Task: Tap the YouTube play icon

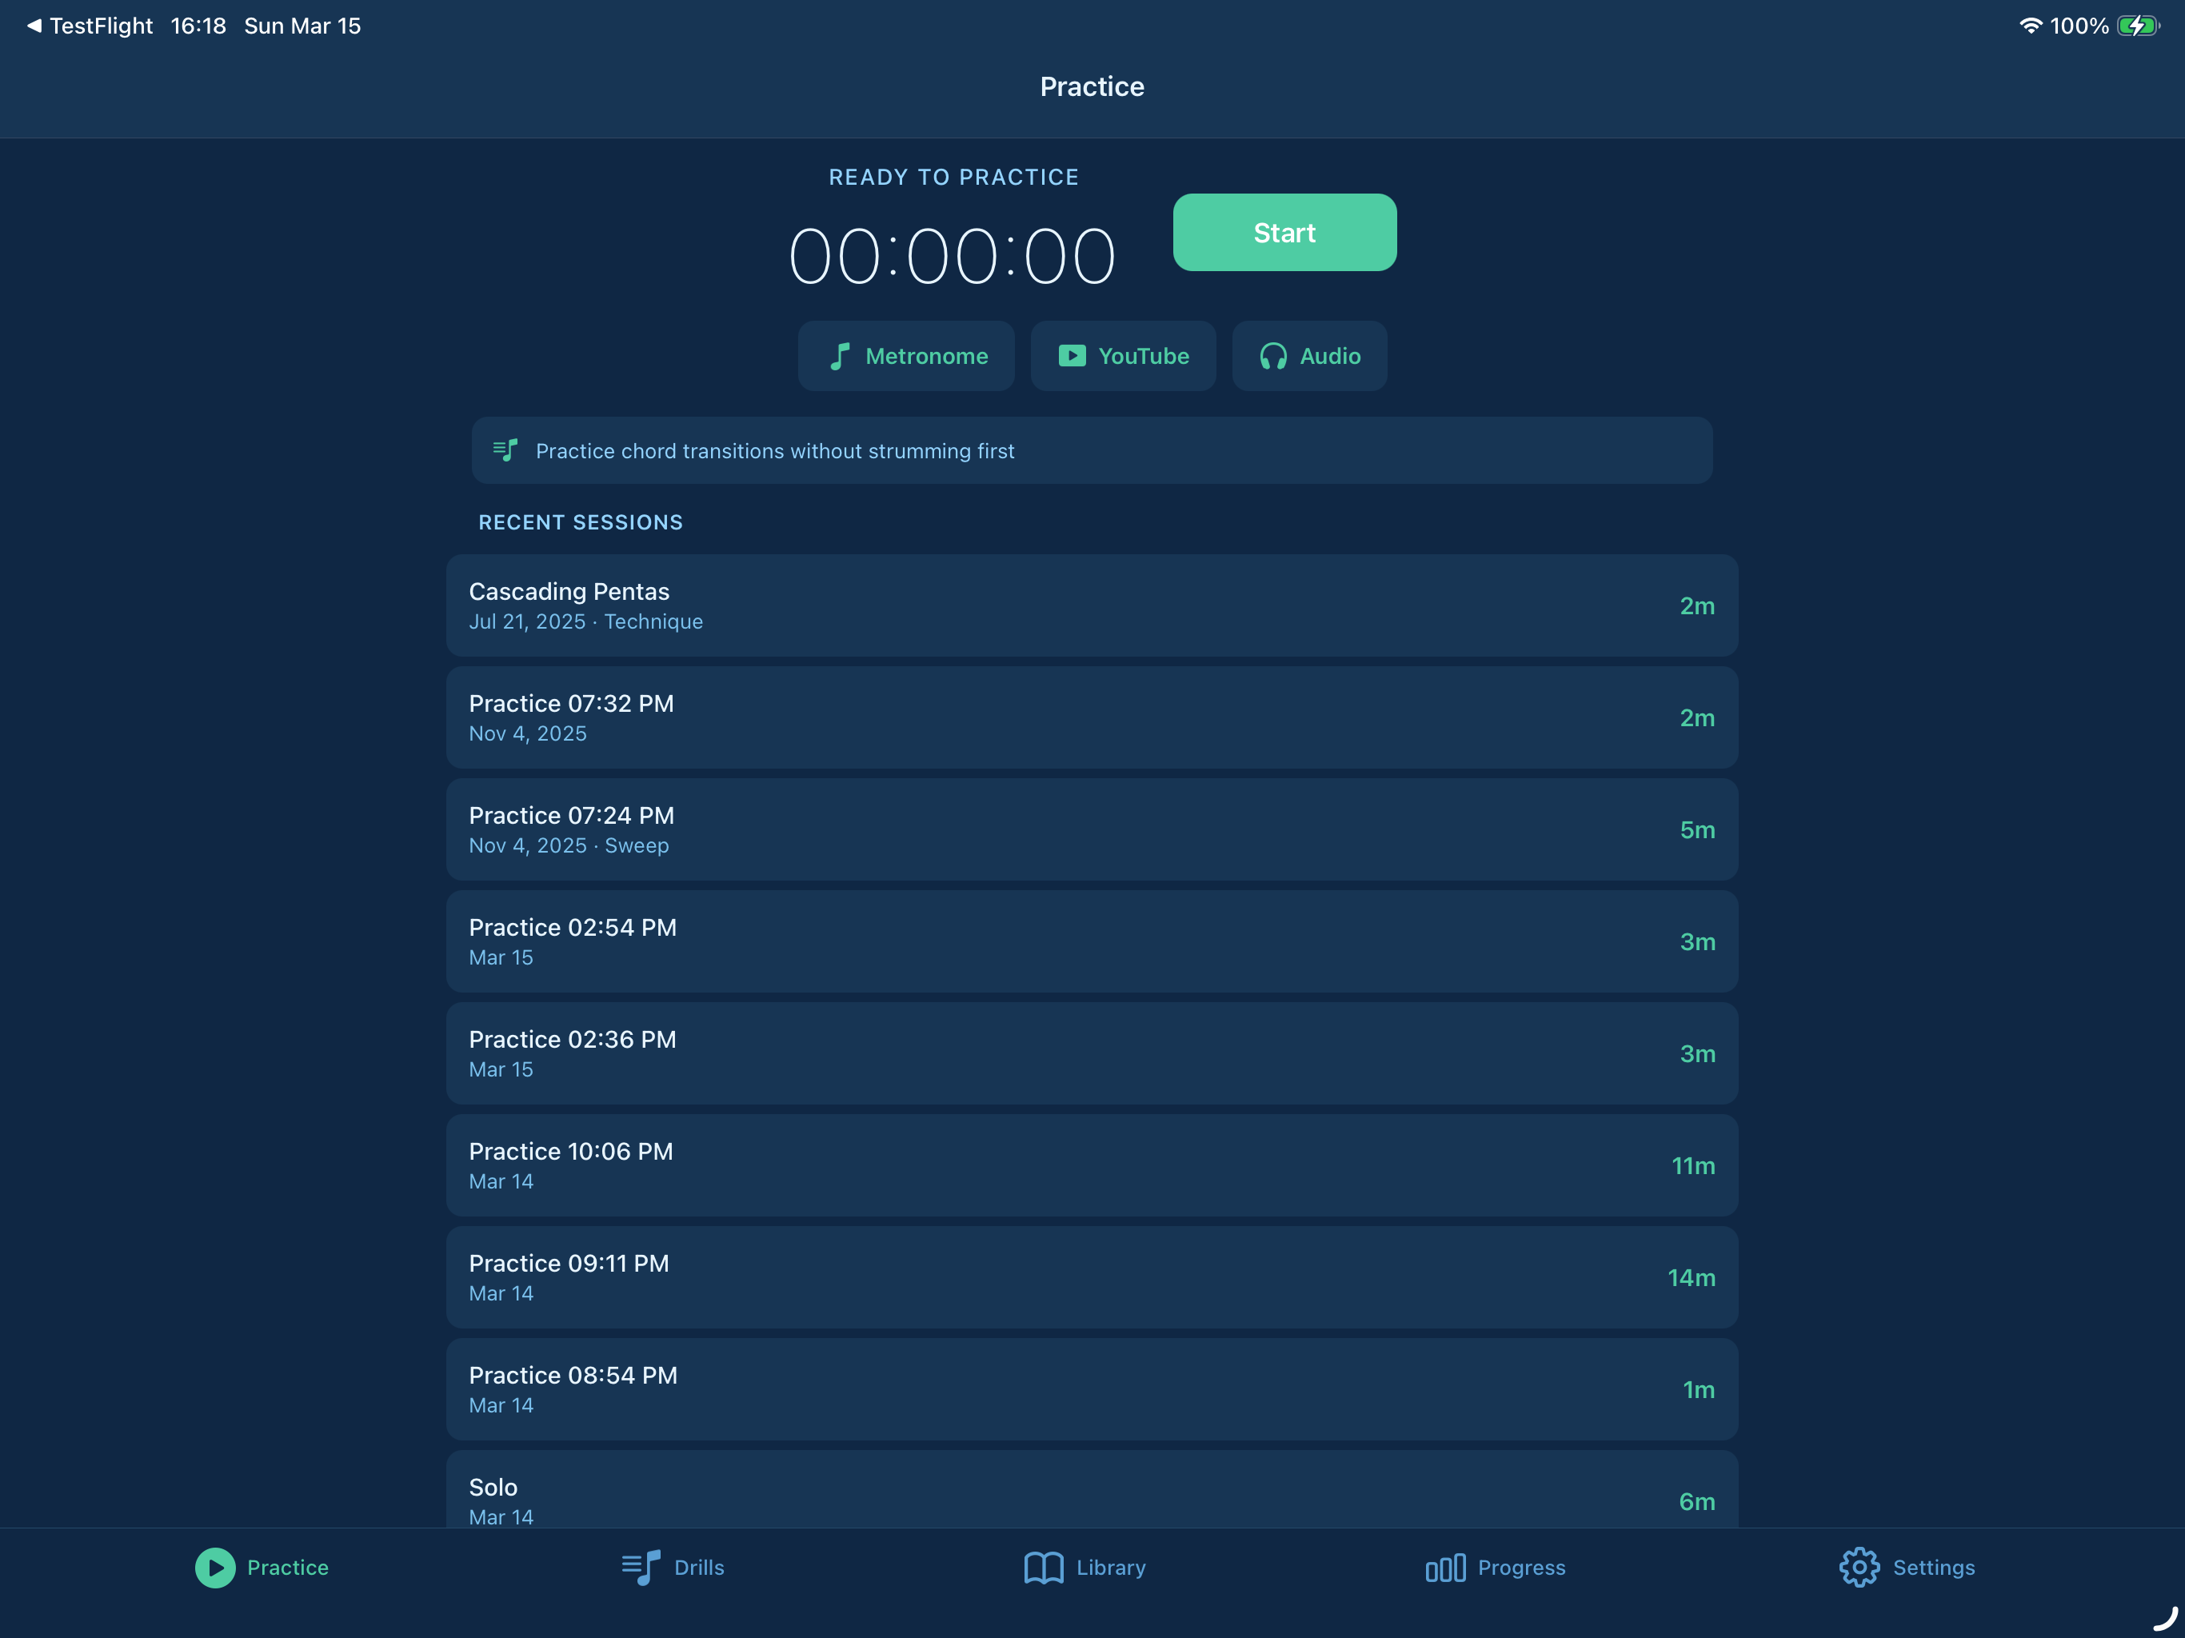Action: 1072,356
